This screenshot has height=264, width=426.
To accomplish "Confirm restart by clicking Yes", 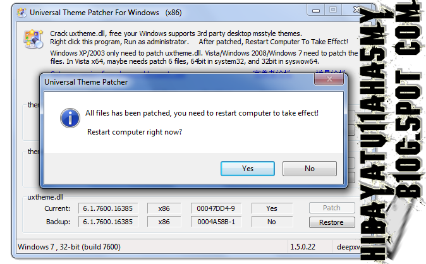I will pos(248,169).
